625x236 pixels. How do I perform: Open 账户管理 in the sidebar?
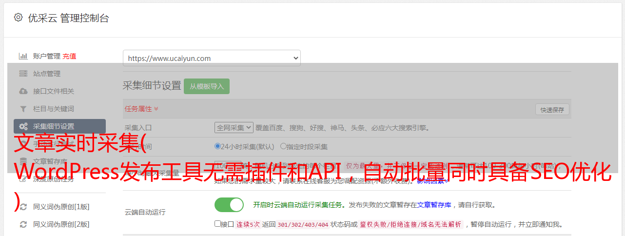coord(47,56)
